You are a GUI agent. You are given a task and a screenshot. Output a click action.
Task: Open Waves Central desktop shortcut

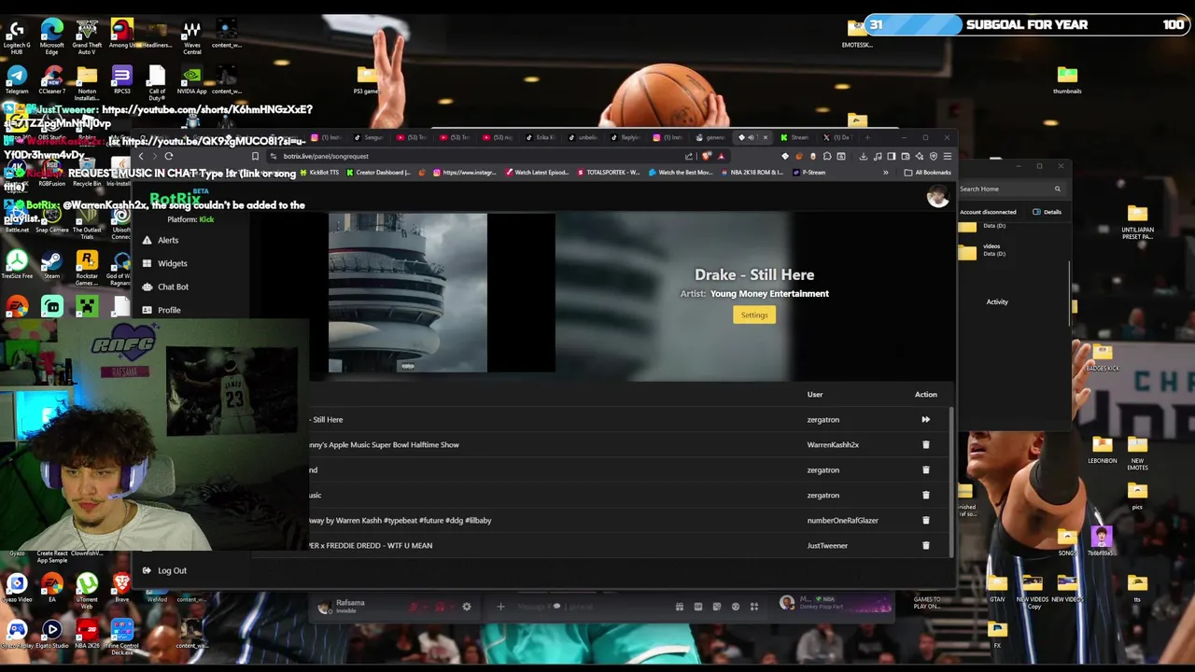(x=191, y=35)
